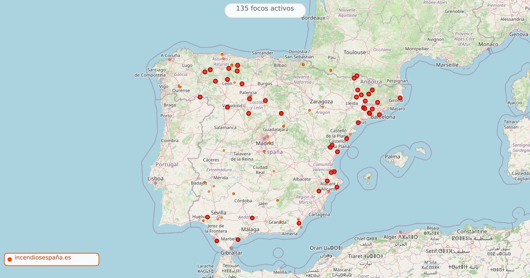
Task: Click the red fire marker below Palencia label
Action: [x=250, y=99]
